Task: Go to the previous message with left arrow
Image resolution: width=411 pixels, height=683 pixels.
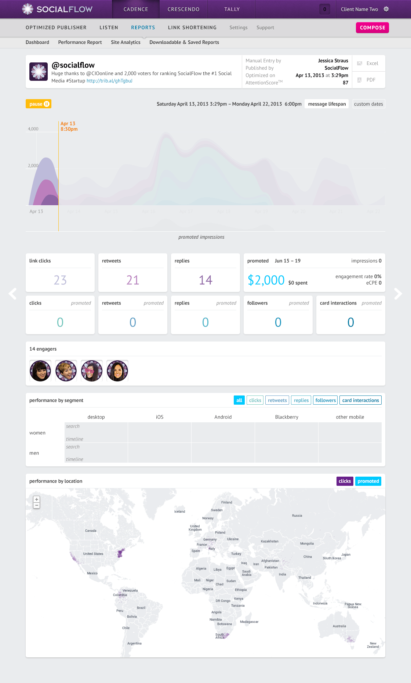Action: tap(12, 294)
